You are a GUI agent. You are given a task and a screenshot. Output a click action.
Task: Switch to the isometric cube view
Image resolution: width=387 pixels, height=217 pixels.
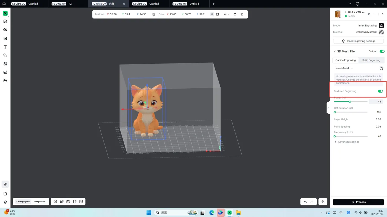click(x=55, y=202)
